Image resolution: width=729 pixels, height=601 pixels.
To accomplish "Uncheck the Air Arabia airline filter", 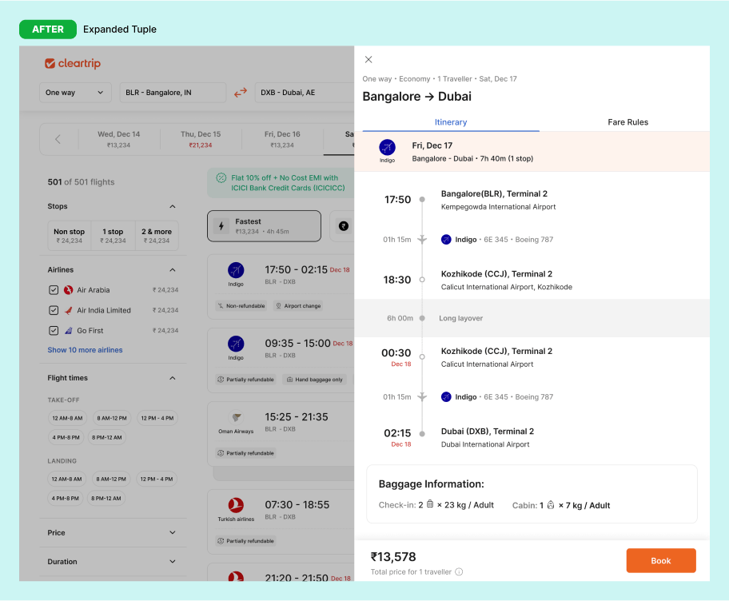I will [x=54, y=290].
